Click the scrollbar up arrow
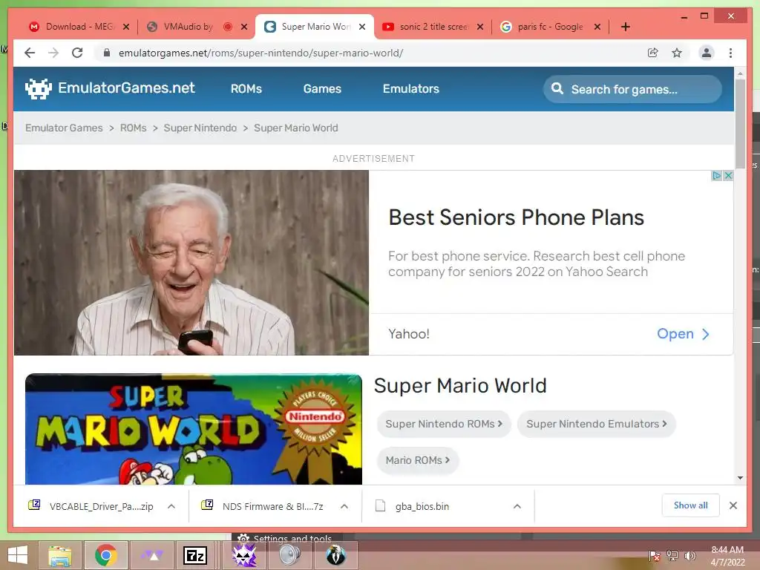Screen dimensions: 760x570 coord(740,73)
